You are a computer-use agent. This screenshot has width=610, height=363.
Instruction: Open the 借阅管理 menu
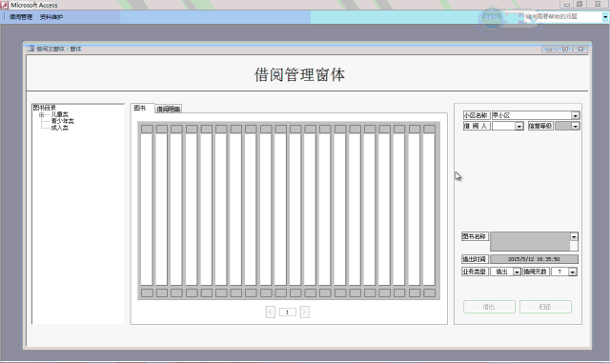tap(21, 17)
